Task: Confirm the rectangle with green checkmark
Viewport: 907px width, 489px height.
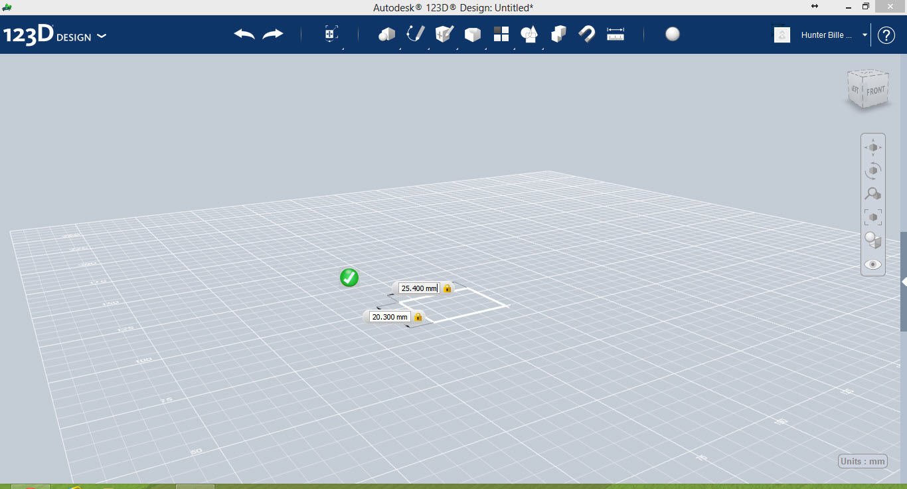Action: pyautogui.click(x=349, y=278)
